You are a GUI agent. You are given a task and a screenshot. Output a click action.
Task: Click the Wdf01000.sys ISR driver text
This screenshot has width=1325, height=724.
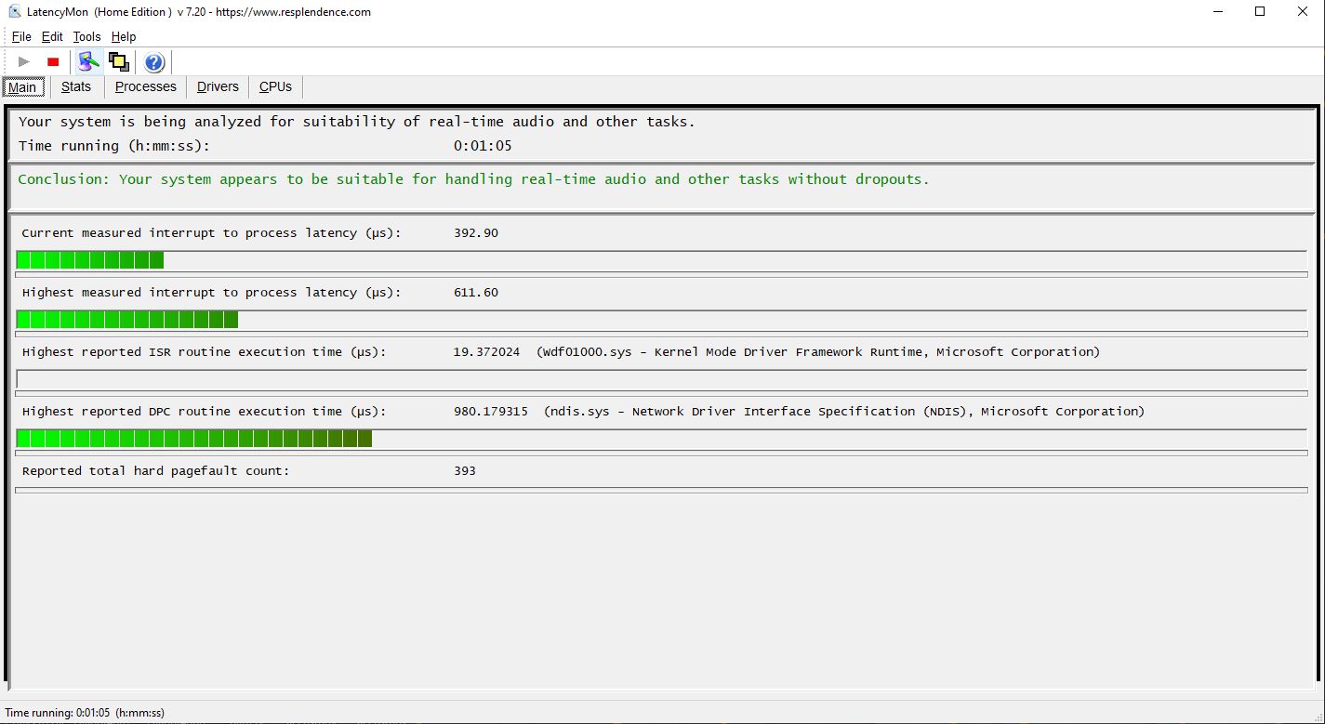(818, 352)
